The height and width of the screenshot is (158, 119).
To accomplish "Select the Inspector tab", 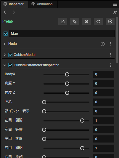I will pos(14,4).
